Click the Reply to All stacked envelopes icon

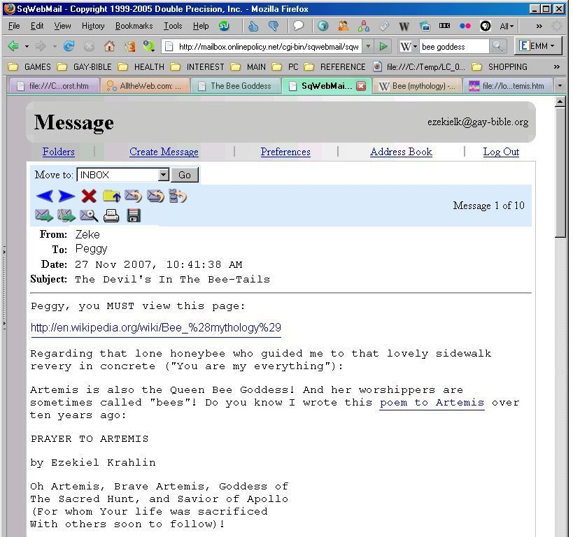[156, 196]
